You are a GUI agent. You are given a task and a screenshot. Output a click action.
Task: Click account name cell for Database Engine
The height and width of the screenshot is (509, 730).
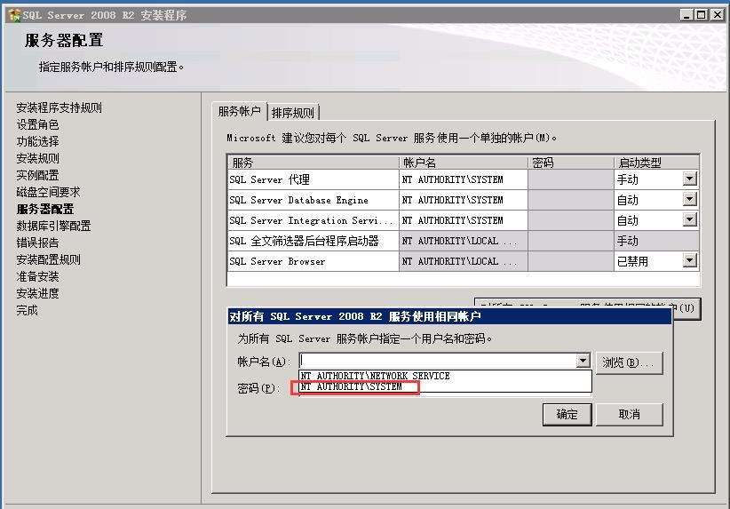point(464,200)
